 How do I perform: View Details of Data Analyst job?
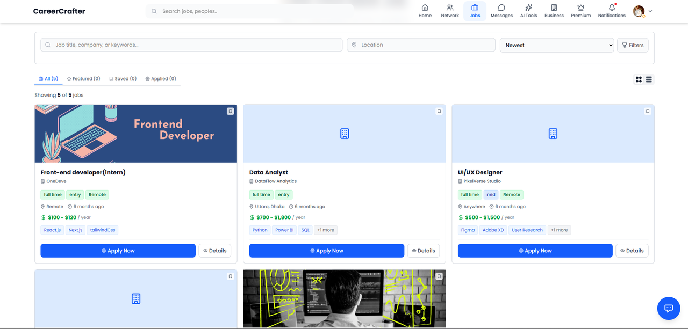click(424, 251)
